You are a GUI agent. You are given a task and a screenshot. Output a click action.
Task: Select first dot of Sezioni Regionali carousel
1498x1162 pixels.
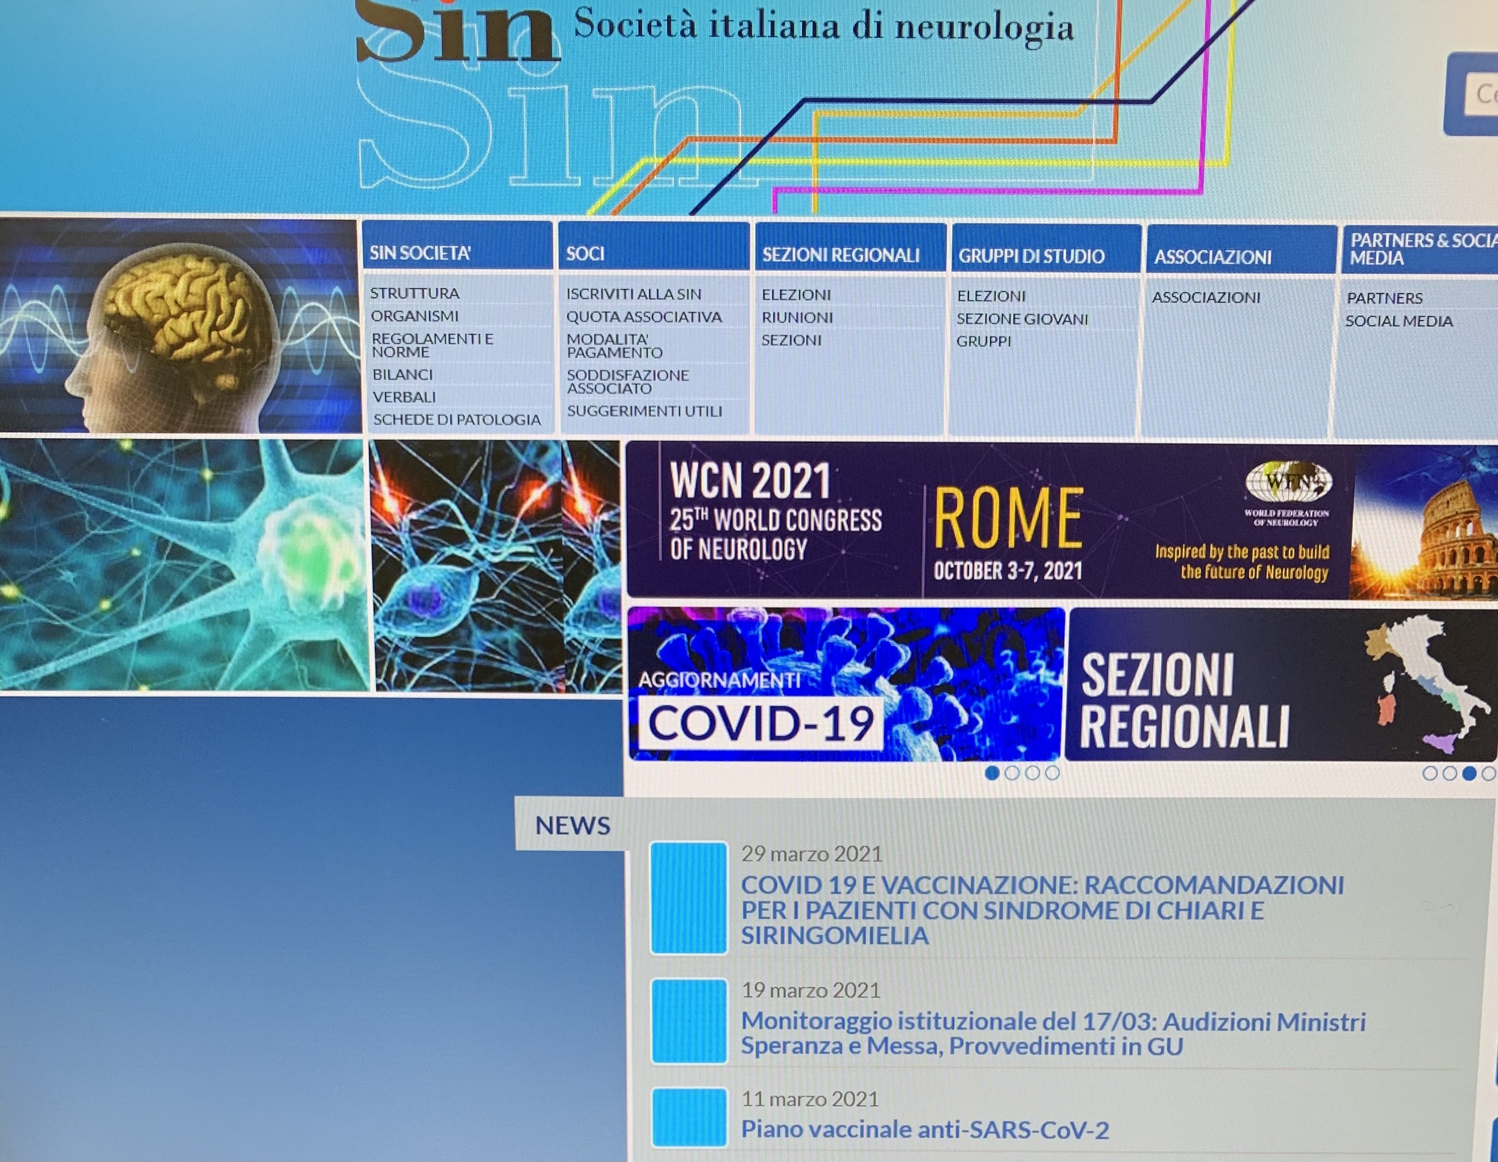(x=1430, y=774)
